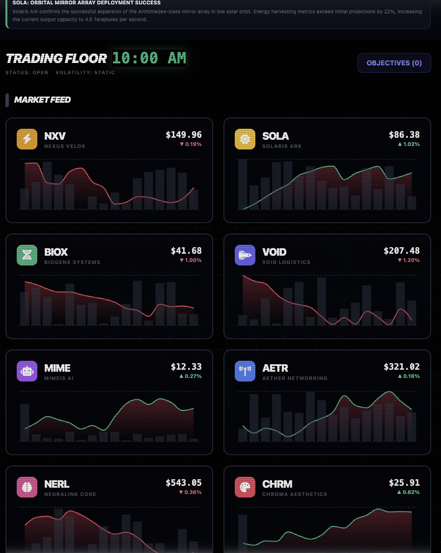
Task: Click the NXV $149.96 price
Action: [x=184, y=135]
